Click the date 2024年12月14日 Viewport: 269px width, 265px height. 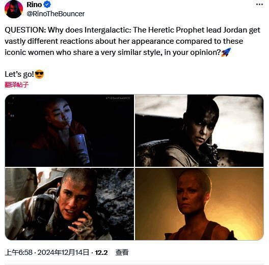point(63,252)
